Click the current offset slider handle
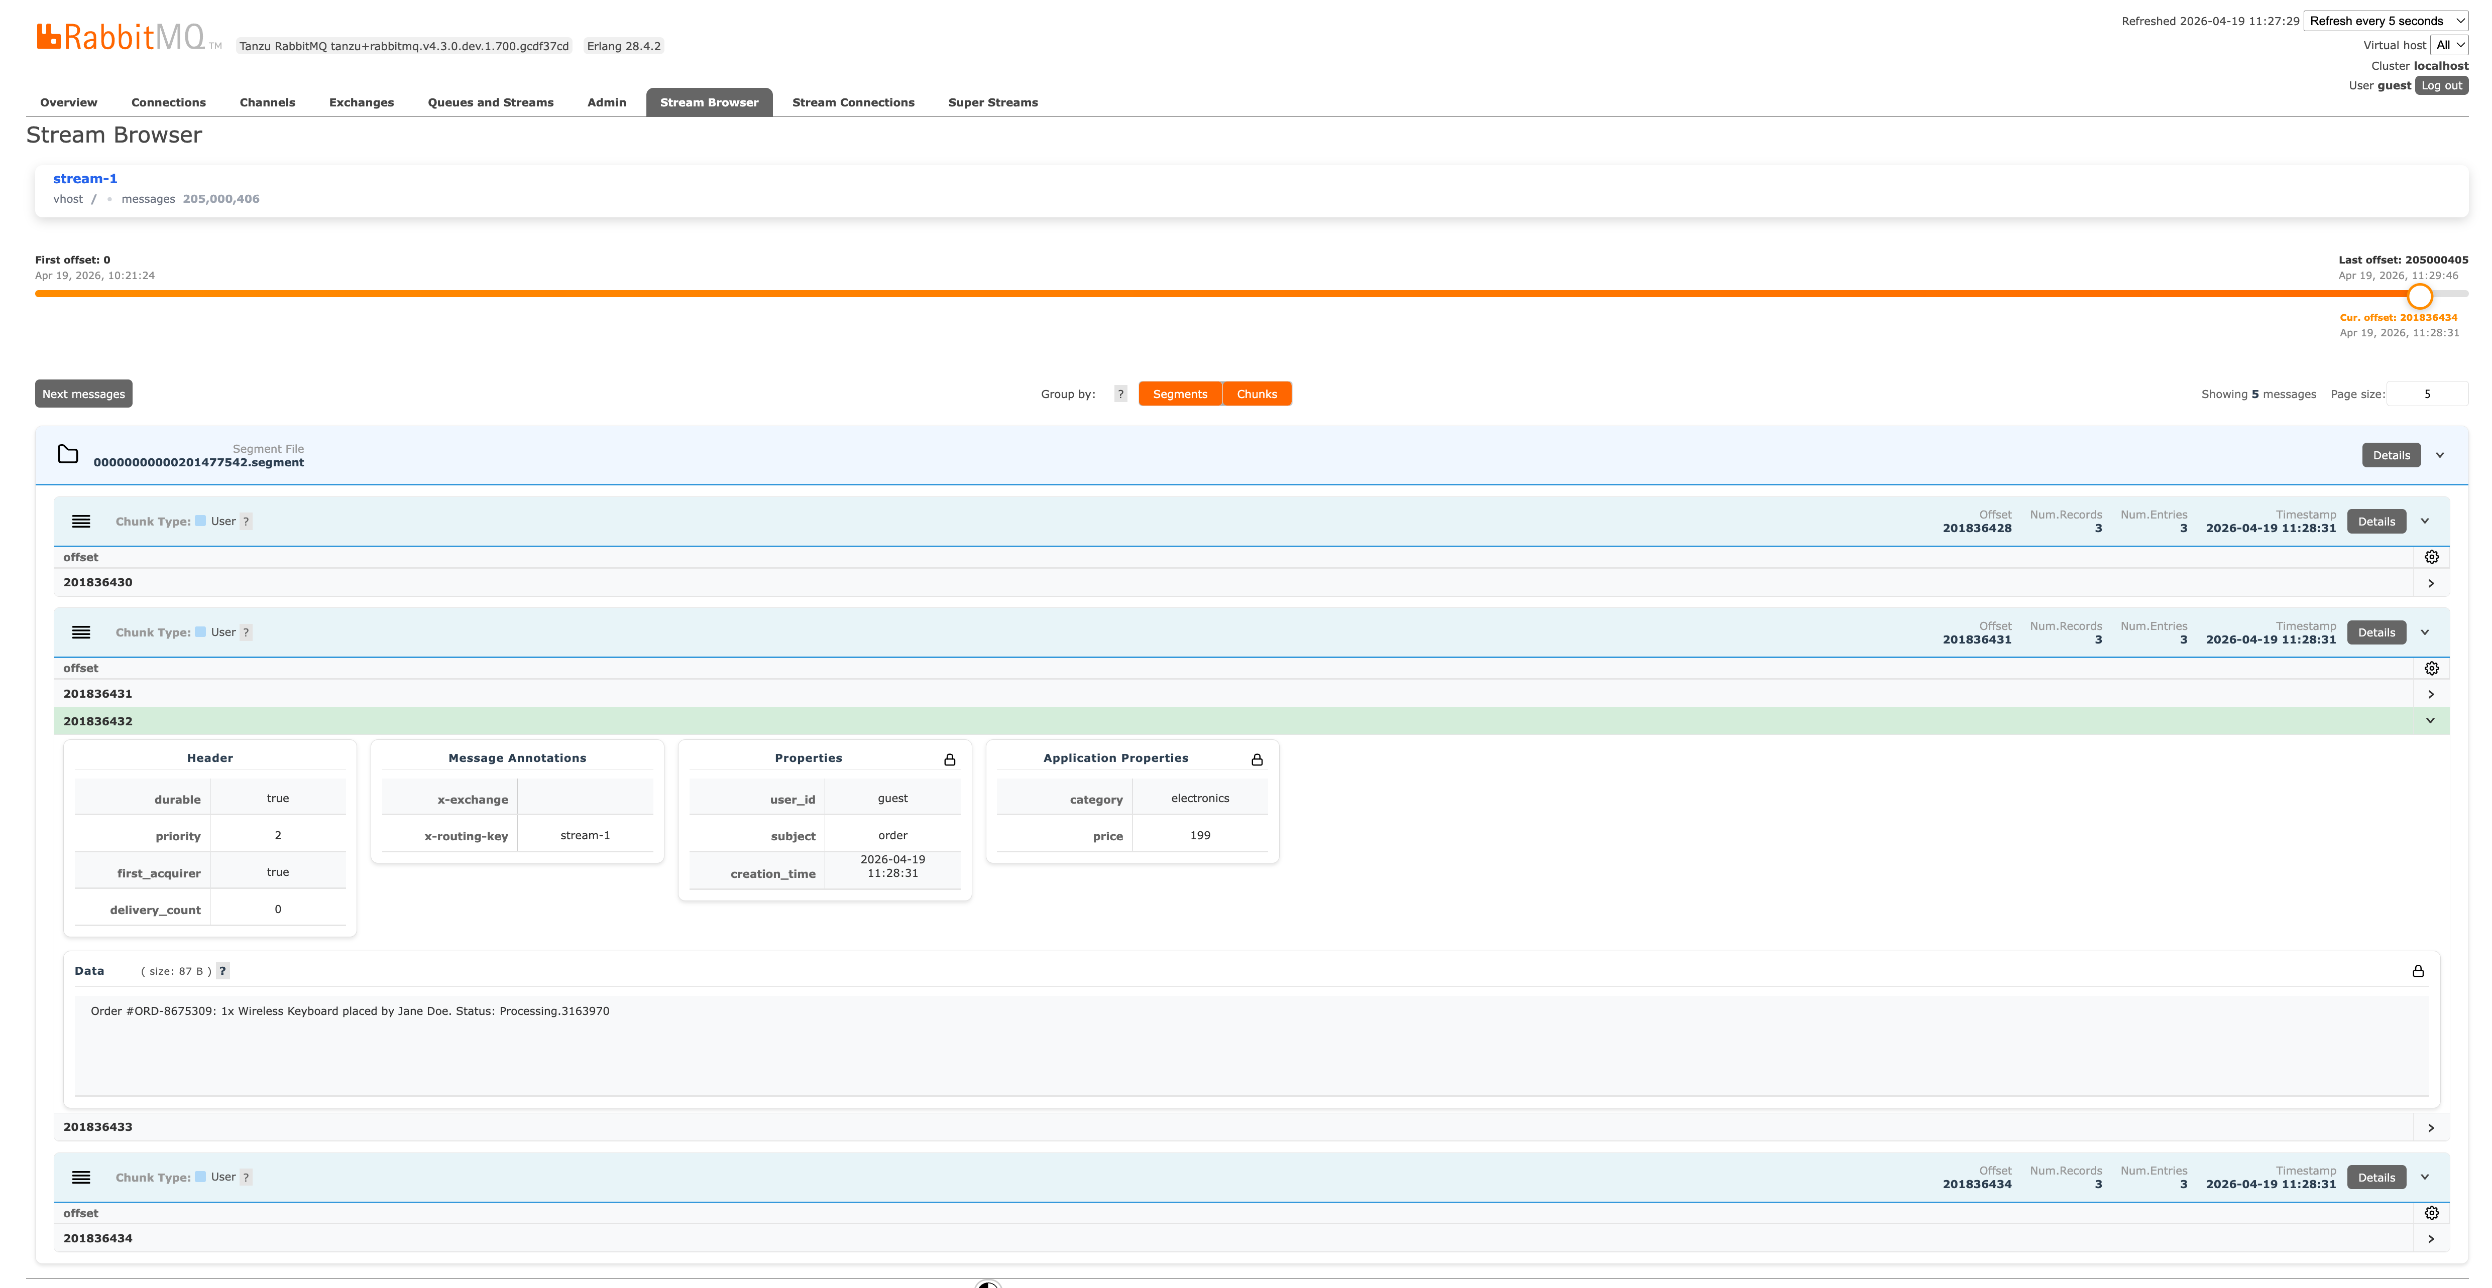 coord(2420,295)
